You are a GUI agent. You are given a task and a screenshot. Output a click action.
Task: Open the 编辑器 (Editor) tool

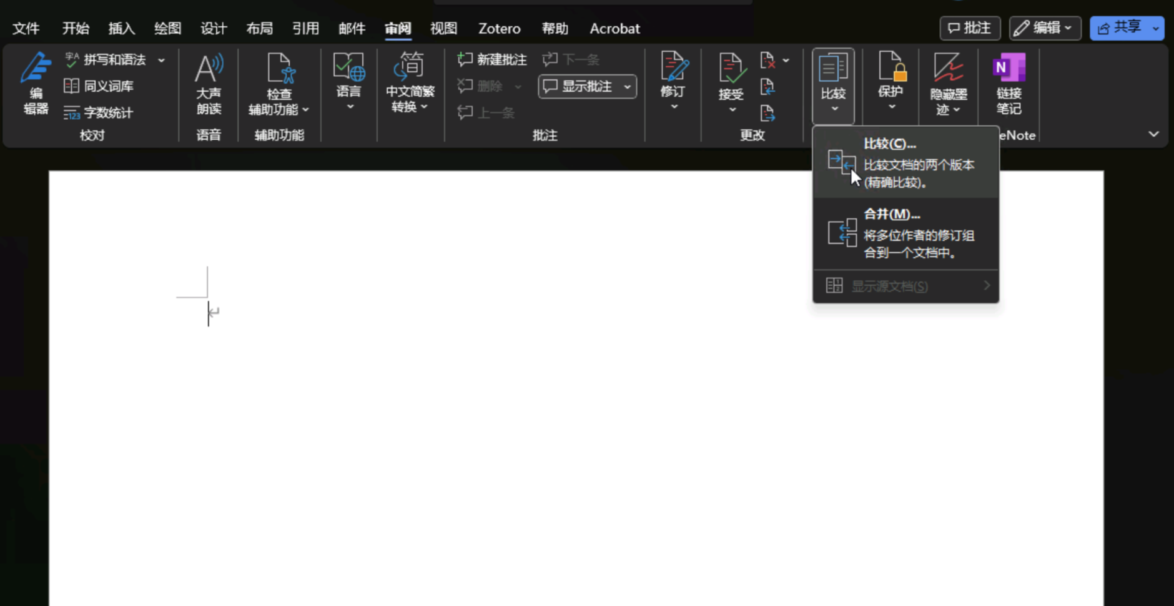point(36,83)
